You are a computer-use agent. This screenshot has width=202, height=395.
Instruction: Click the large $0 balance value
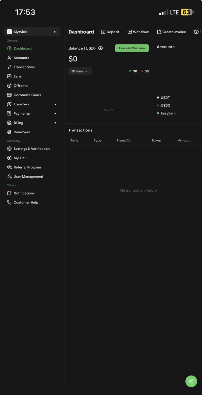coord(73,59)
